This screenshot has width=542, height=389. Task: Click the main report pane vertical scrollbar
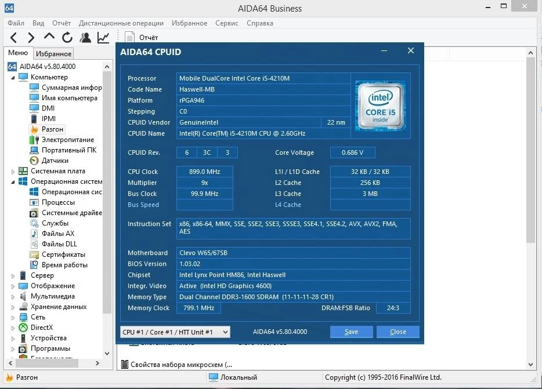pos(530,150)
